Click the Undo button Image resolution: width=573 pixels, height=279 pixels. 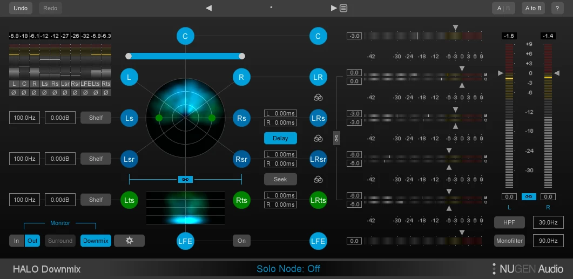pos(21,8)
